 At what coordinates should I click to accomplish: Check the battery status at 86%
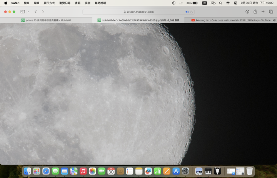coord(192,3)
